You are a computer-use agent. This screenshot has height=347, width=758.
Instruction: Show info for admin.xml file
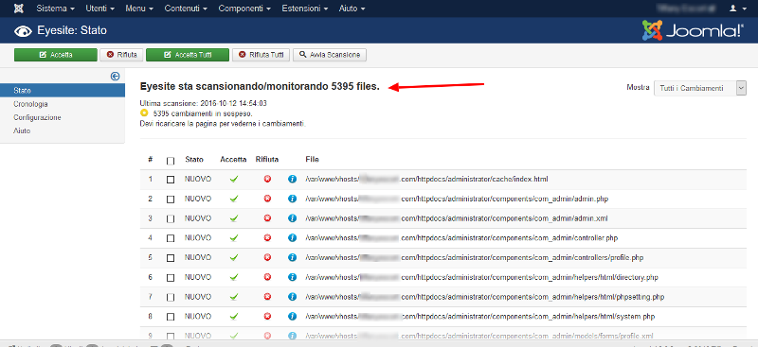tap(292, 218)
